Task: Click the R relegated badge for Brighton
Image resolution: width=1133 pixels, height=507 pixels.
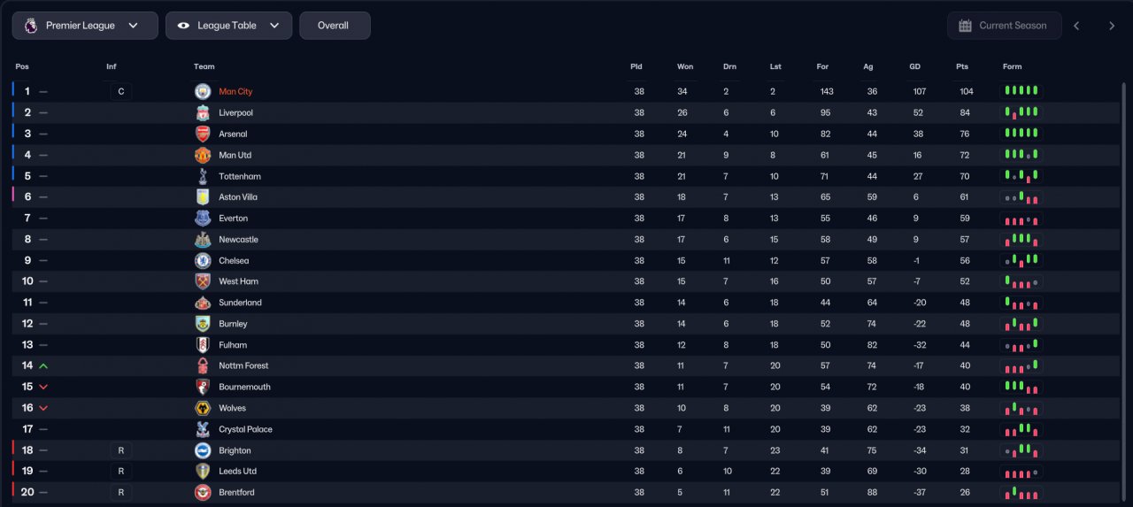Action: click(x=121, y=450)
